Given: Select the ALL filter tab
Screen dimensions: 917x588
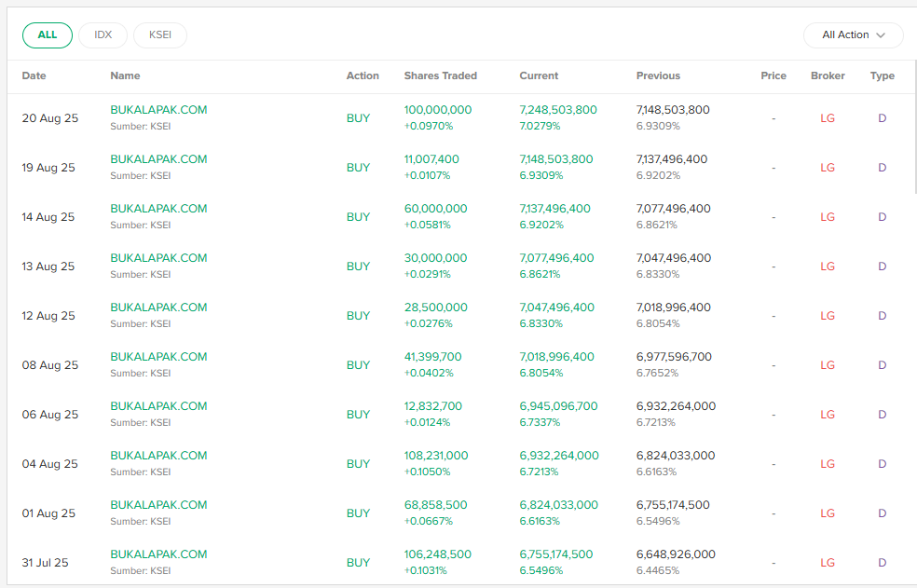Looking at the screenshot, I should coord(48,35).
